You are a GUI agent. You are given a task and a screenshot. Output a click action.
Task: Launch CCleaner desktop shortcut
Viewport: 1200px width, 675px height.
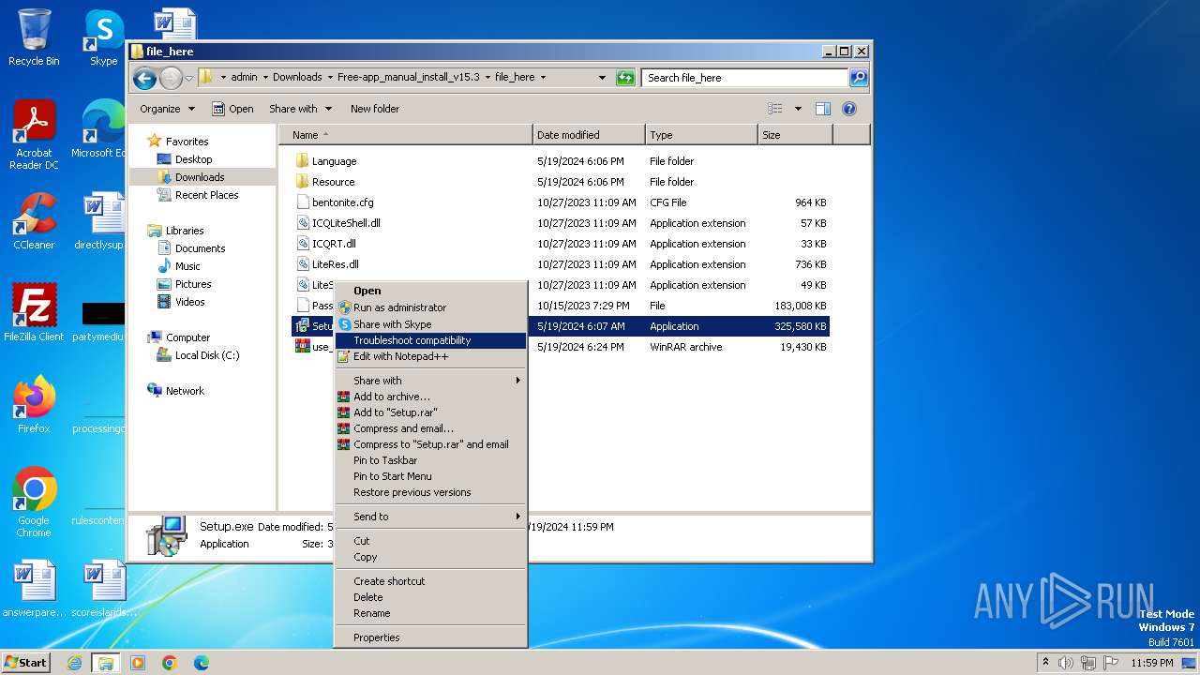[x=34, y=221]
